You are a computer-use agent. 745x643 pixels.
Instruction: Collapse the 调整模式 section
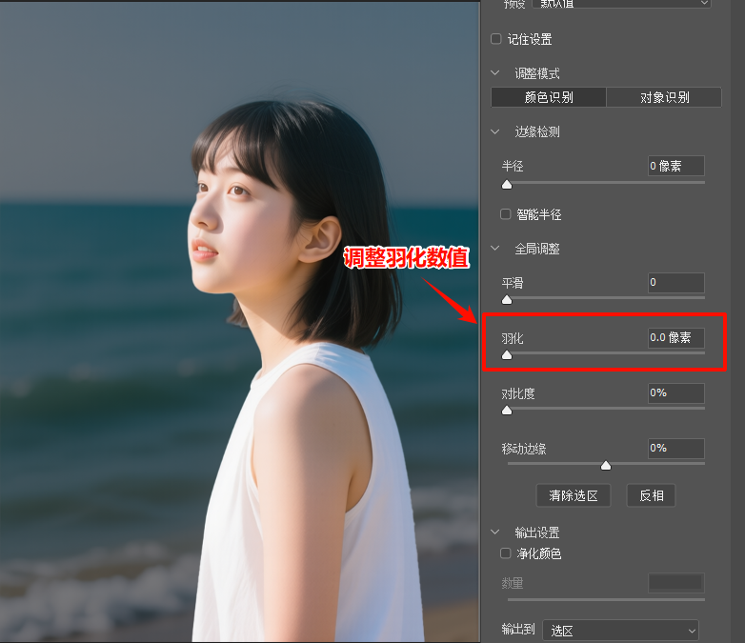pos(495,73)
